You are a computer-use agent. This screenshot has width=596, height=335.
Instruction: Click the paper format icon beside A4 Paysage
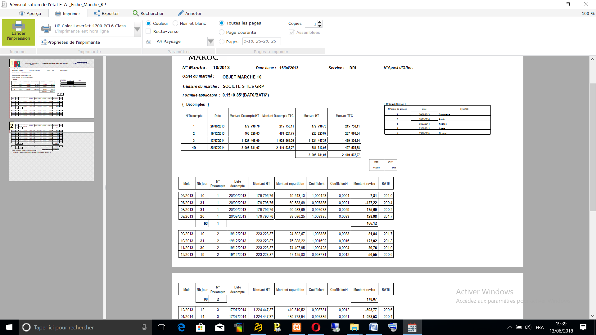149,42
